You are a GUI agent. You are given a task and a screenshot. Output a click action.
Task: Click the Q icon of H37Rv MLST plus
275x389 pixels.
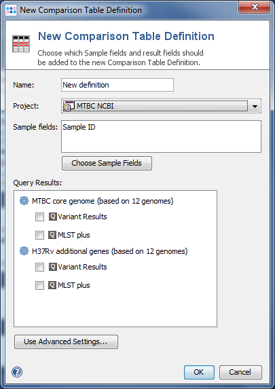click(52, 285)
